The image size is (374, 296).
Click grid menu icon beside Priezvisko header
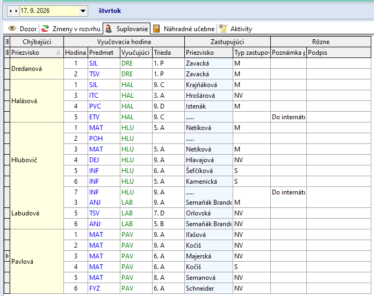[7, 53]
